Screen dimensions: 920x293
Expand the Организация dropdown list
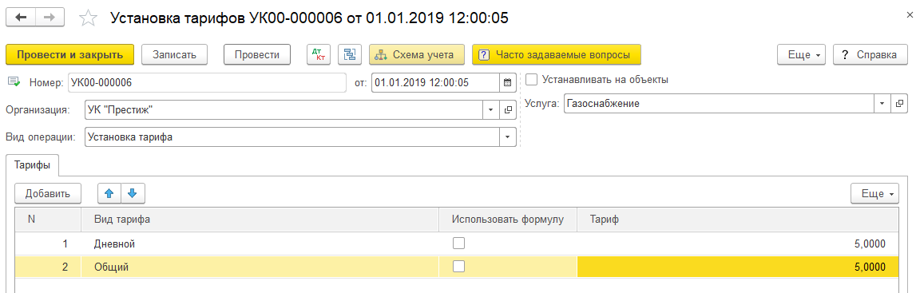pyautogui.click(x=491, y=109)
